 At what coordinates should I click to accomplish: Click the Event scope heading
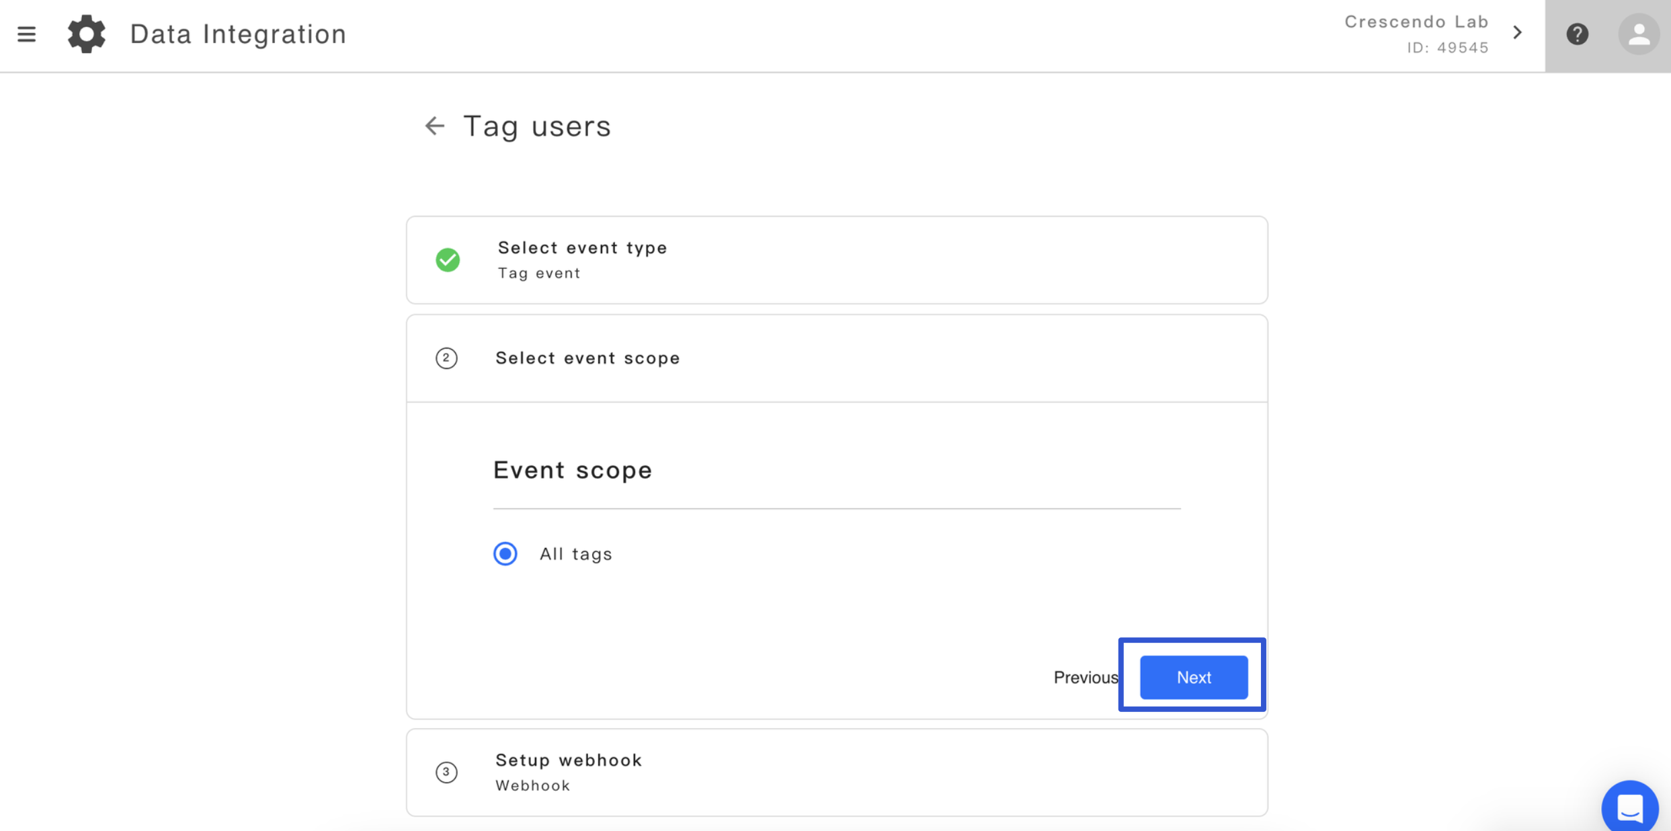[x=573, y=470]
